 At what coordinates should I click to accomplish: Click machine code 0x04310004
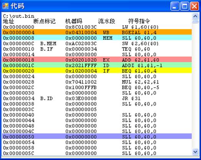[81, 33]
